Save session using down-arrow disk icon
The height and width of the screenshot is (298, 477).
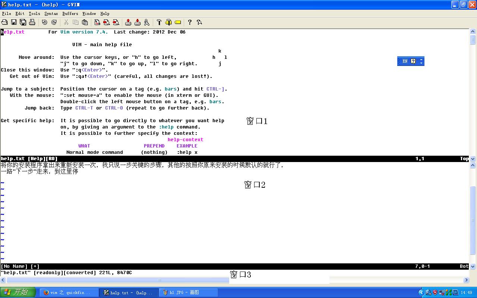pos(138,22)
